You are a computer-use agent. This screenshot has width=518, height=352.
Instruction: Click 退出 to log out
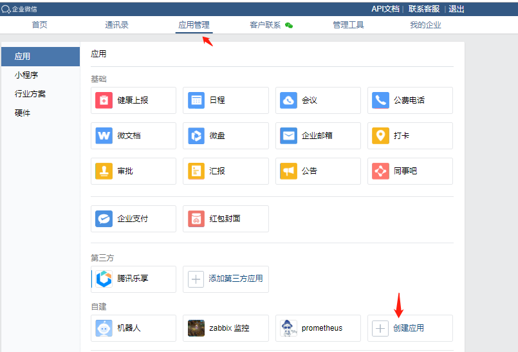(x=456, y=9)
